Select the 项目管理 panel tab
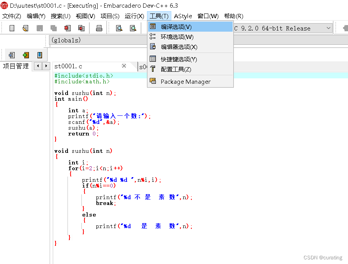This screenshot has height=264, width=348. click(16, 66)
